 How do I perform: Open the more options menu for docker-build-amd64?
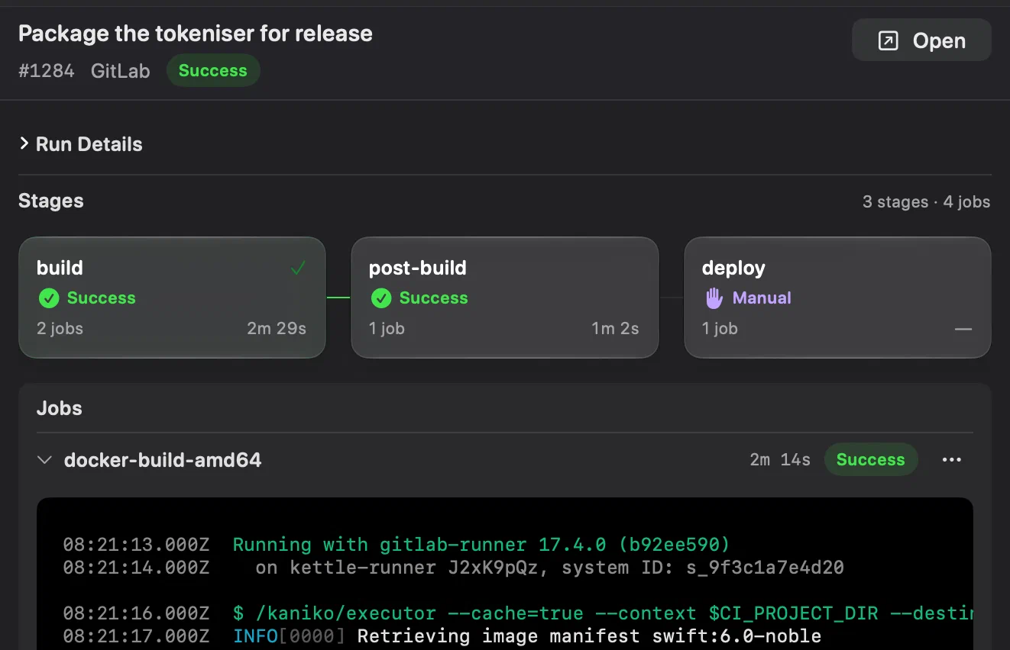pos(952,460)
